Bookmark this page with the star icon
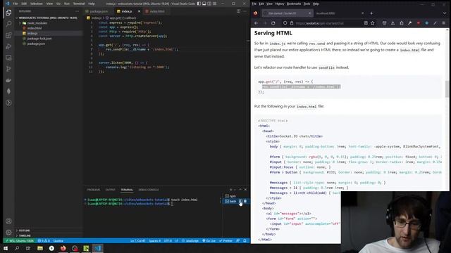This screenshot has width=451, height=253. 373,23
